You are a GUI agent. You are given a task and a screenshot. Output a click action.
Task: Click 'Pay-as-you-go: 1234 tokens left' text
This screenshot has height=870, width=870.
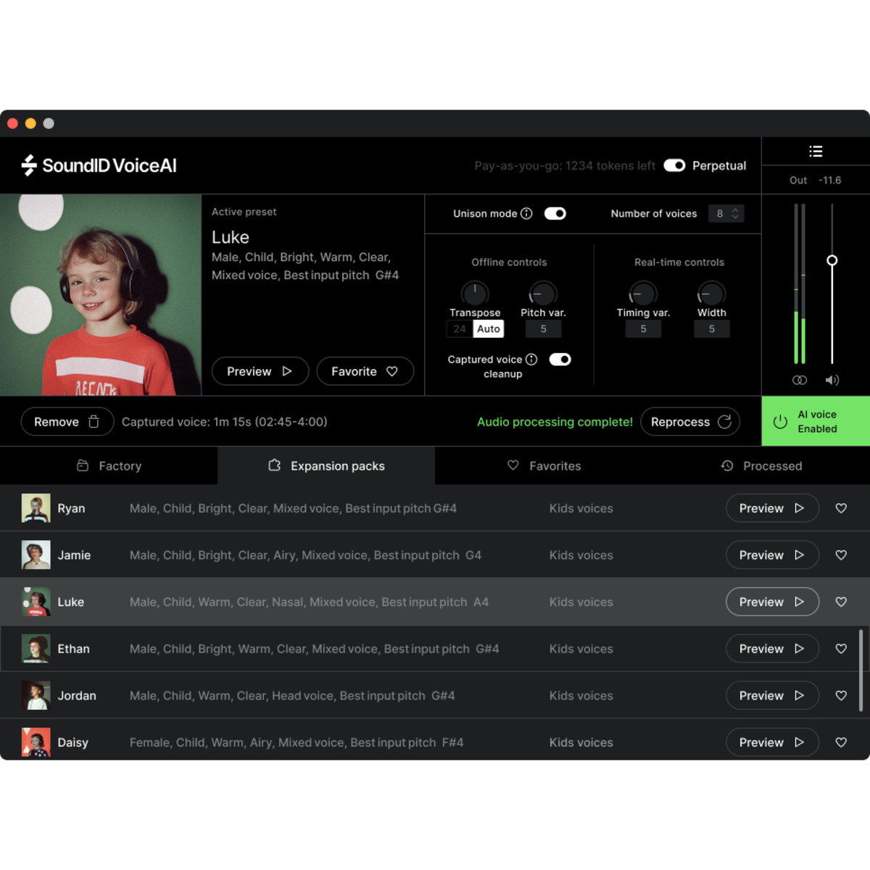click(565, 165)
